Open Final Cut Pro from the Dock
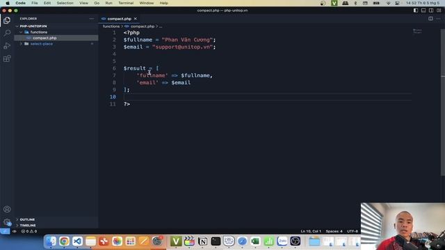 point(189,241)
